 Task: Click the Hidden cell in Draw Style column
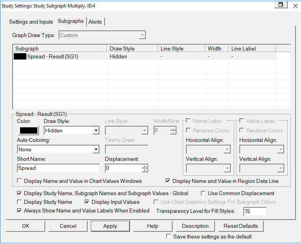point(118,56)
